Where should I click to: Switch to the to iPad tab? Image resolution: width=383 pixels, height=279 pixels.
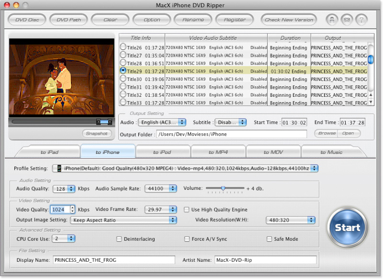(x=50, y=152)
